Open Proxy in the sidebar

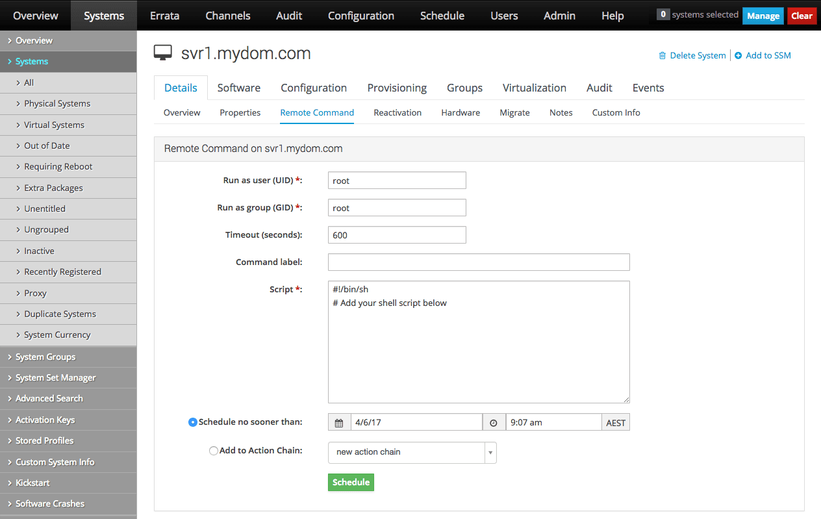tap(68, 293)
